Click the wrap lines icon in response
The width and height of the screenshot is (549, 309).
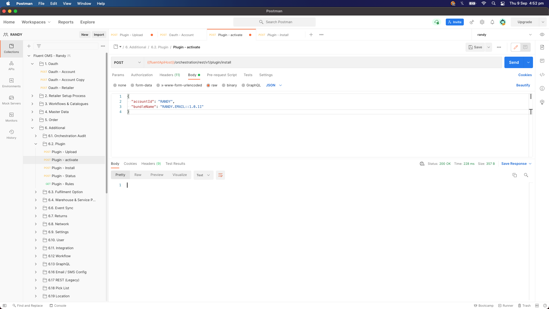point(220,175)
